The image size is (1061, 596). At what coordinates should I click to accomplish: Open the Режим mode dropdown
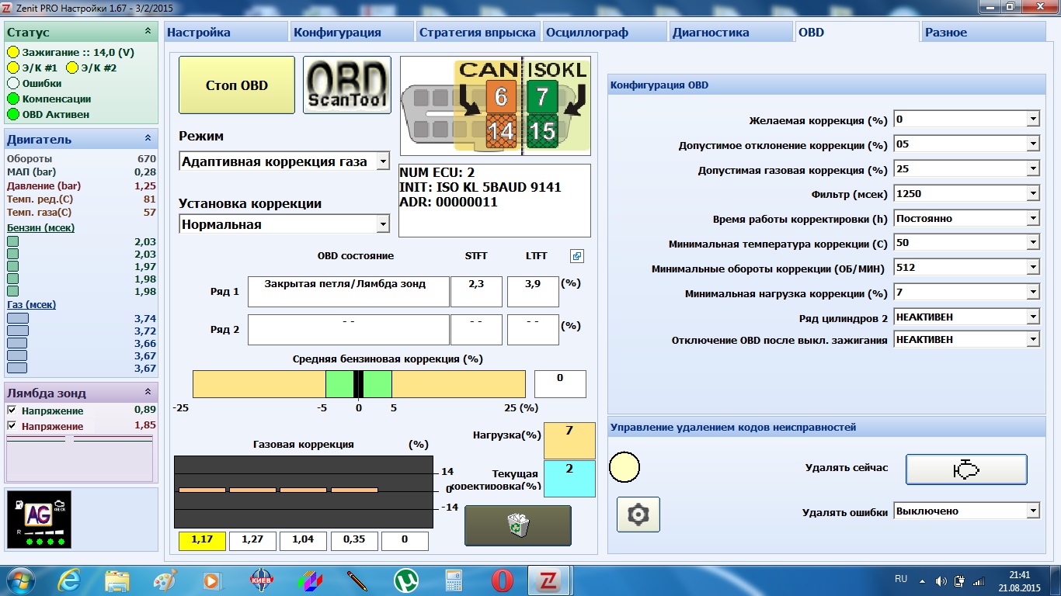coord(382,162)
